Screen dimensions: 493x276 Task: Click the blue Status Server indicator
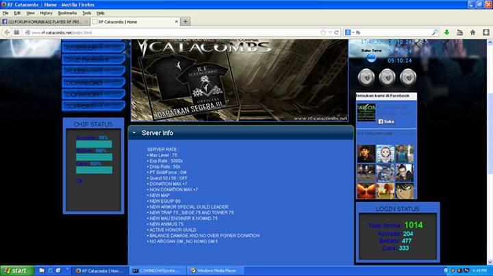tap(371, 57)
